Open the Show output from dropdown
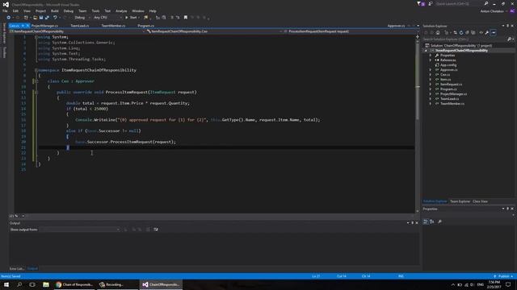517x290 pixels. click(x=79, y=230)
